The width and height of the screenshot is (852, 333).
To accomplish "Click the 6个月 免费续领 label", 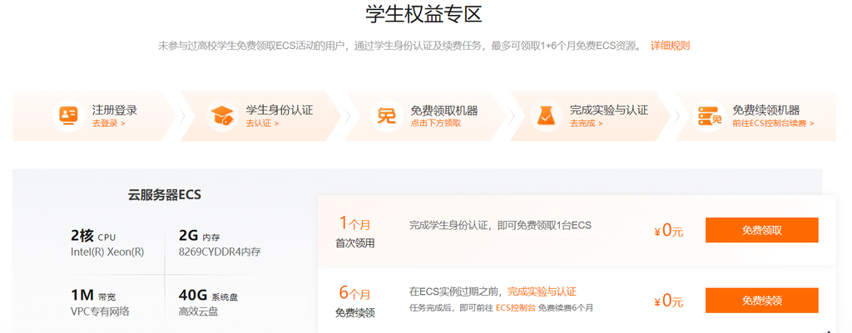I will (354, 302).
